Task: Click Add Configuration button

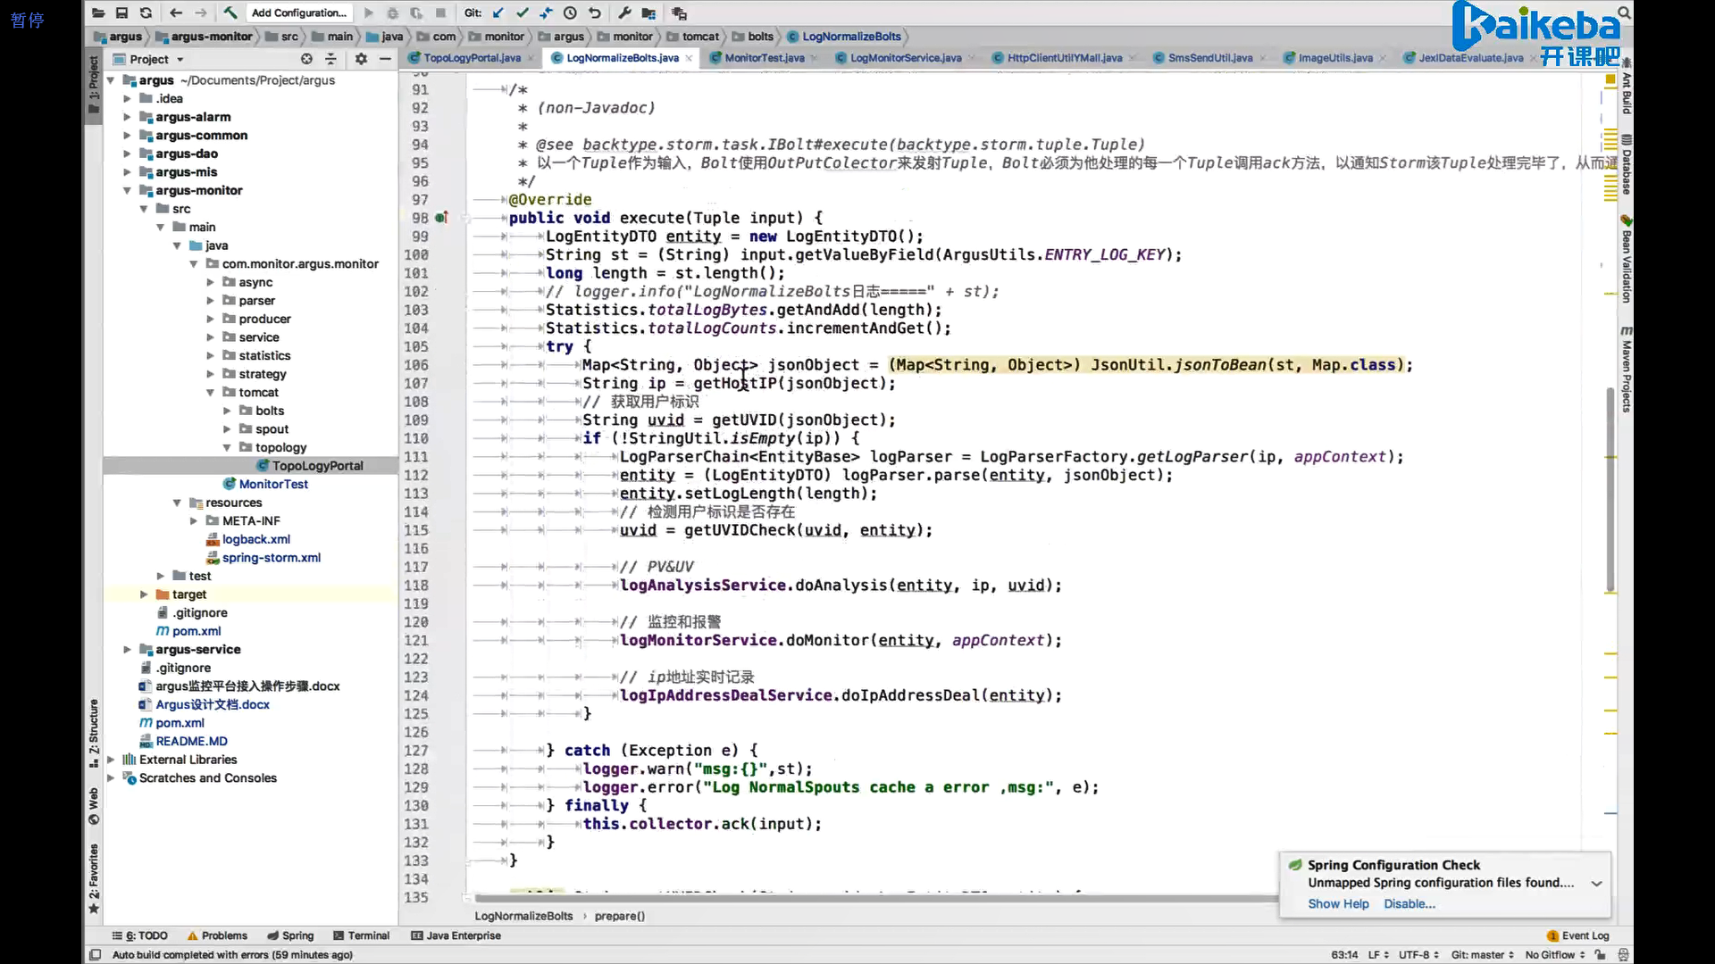Action: point(298,12)
